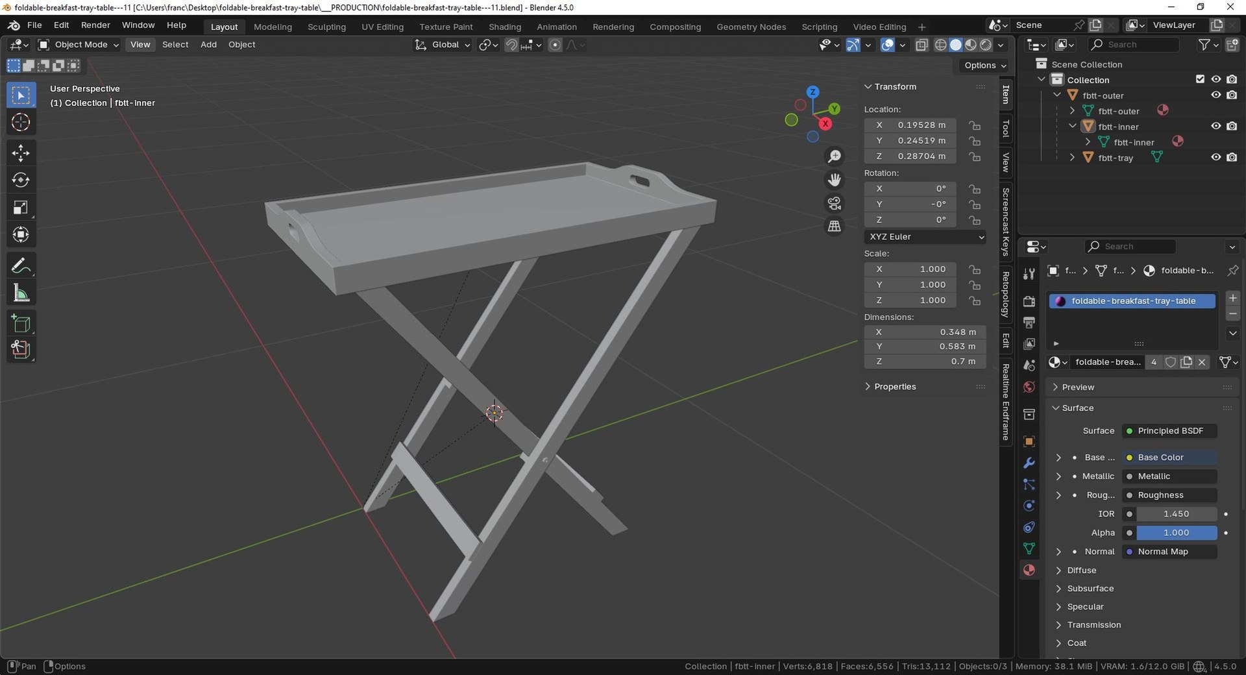1246x675 pixels.
Task: Expand the fbtt-tray outliner item
Action: (1072, 158)
